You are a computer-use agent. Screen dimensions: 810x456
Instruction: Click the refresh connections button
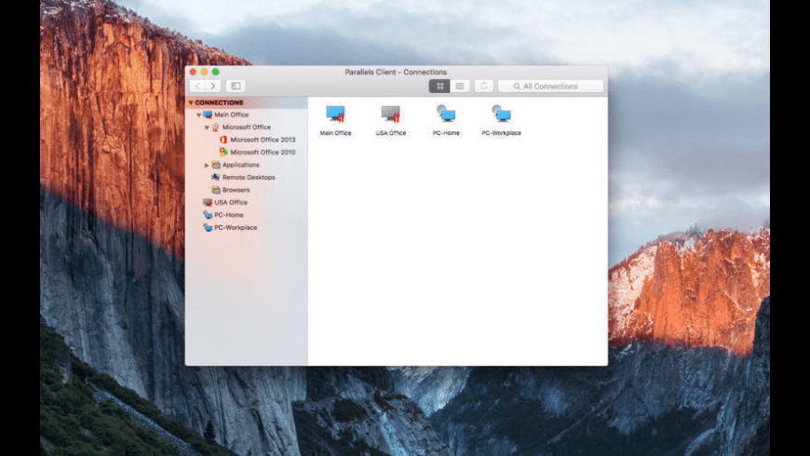pyautogui.click(x=484, y=86)
